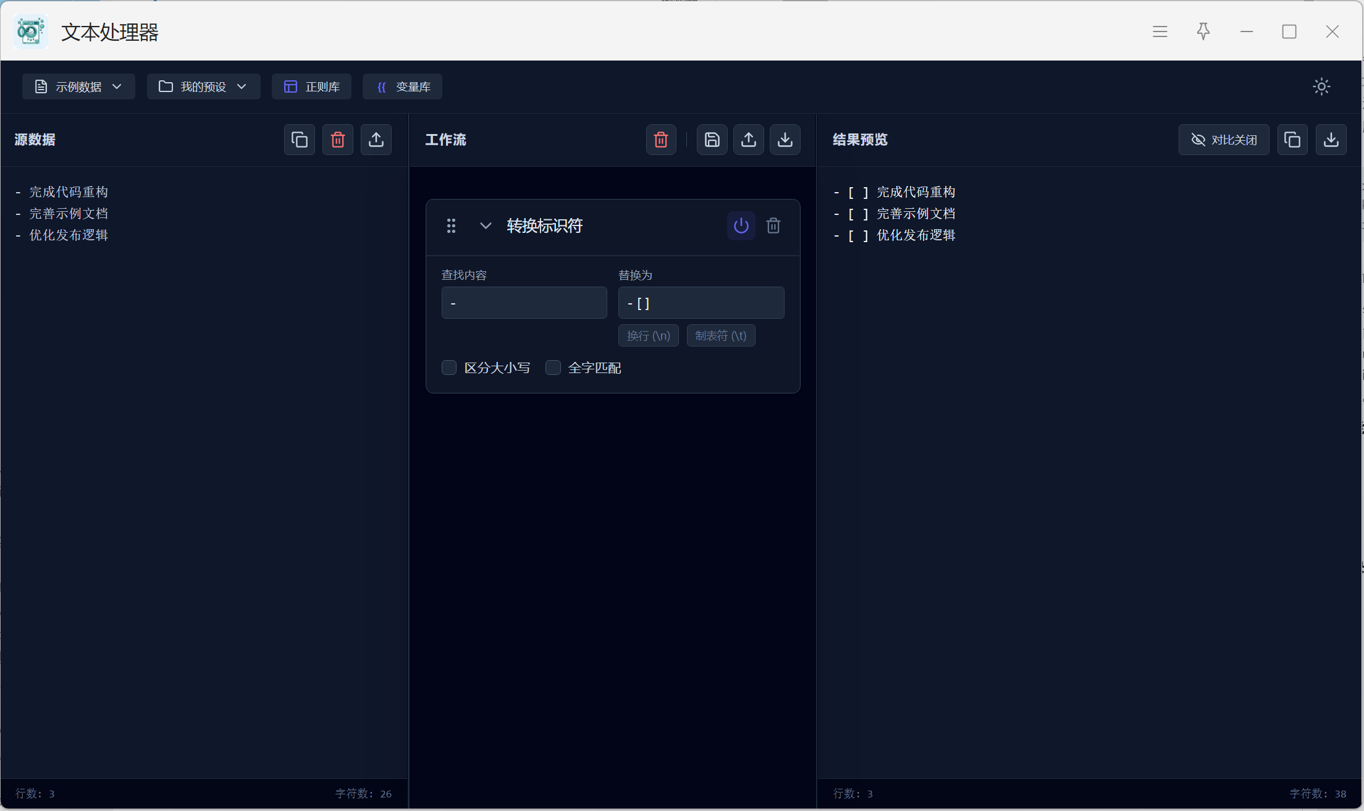Click the 查找内容 input field

click(524, 303)
